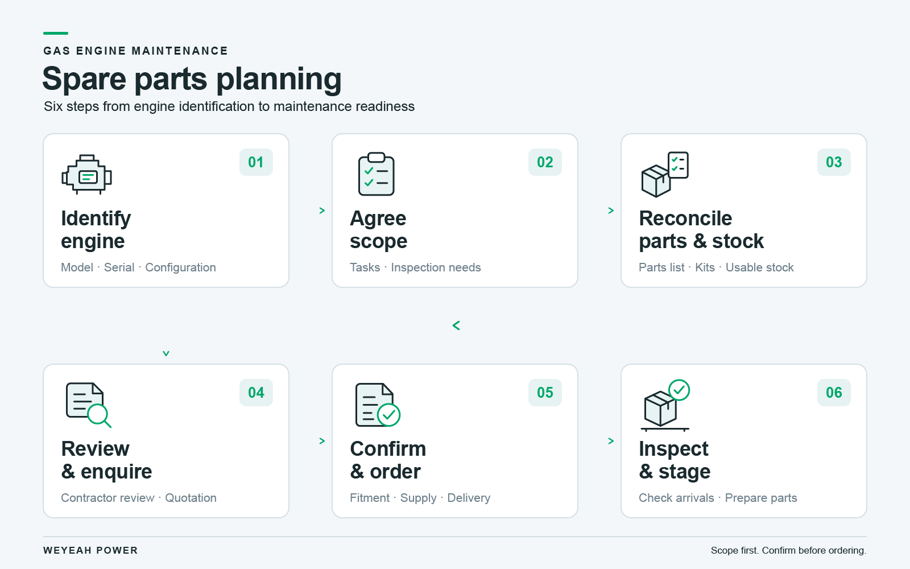The height and width of the screenshot is (569, 910).
Task: Click the arrow between Identify engine and Agree scope
Action: (322, 211)
